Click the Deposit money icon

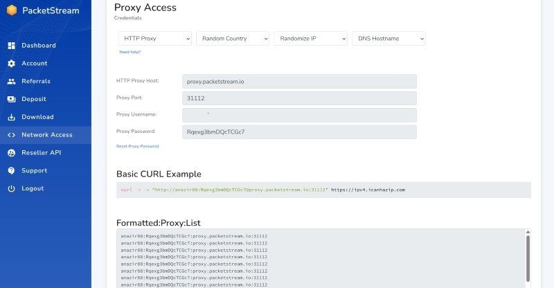(x=11, y=99)
